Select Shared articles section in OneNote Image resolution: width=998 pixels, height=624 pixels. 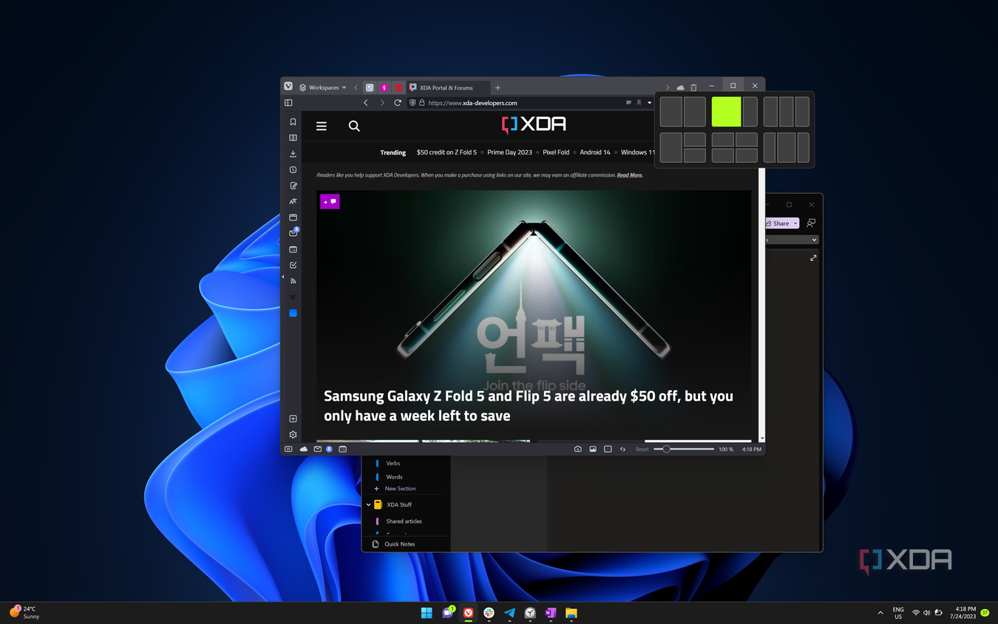[x=404, y=521]
